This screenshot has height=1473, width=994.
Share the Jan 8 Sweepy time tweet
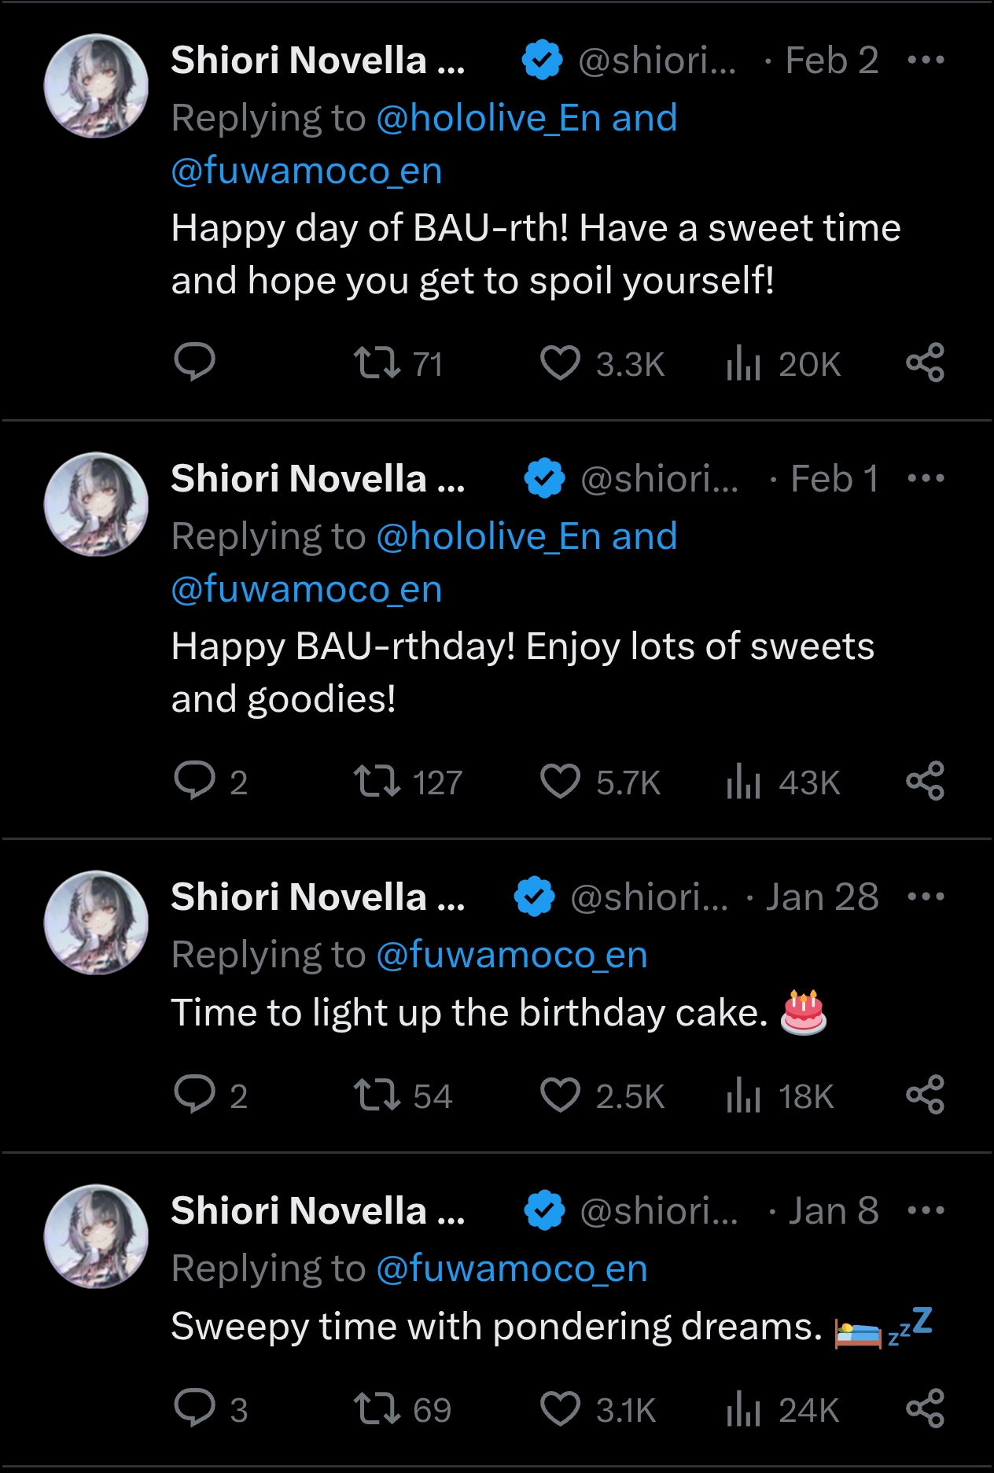tap(925, 1409)
